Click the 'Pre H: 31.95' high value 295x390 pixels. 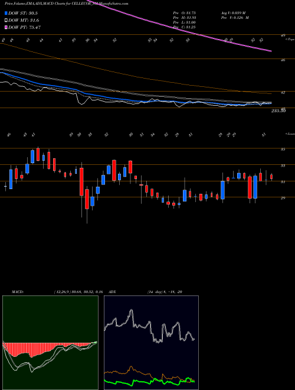click(185, 17)
